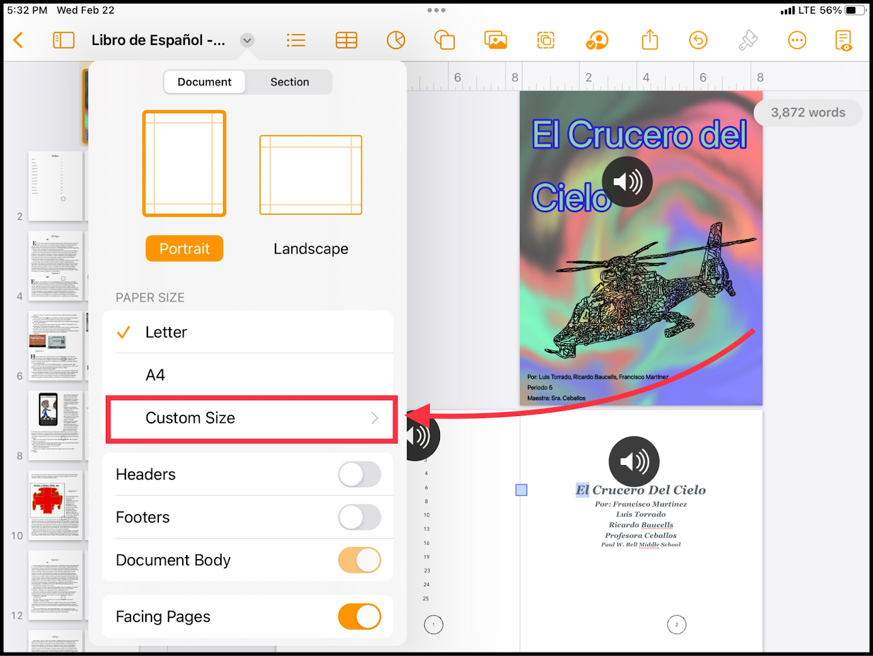Insert media with the photo icon
The height and width of the screenshot is (656, 873).
pyautogui.click(x=496, y=40)
